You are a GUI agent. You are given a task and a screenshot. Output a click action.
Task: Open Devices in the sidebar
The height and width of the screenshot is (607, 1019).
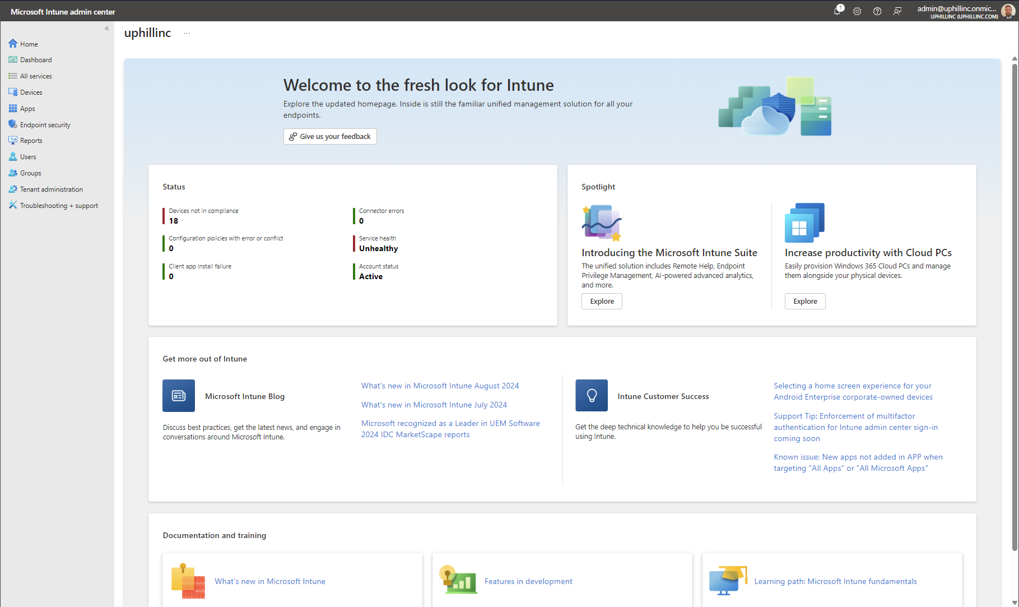pos(31,92)
